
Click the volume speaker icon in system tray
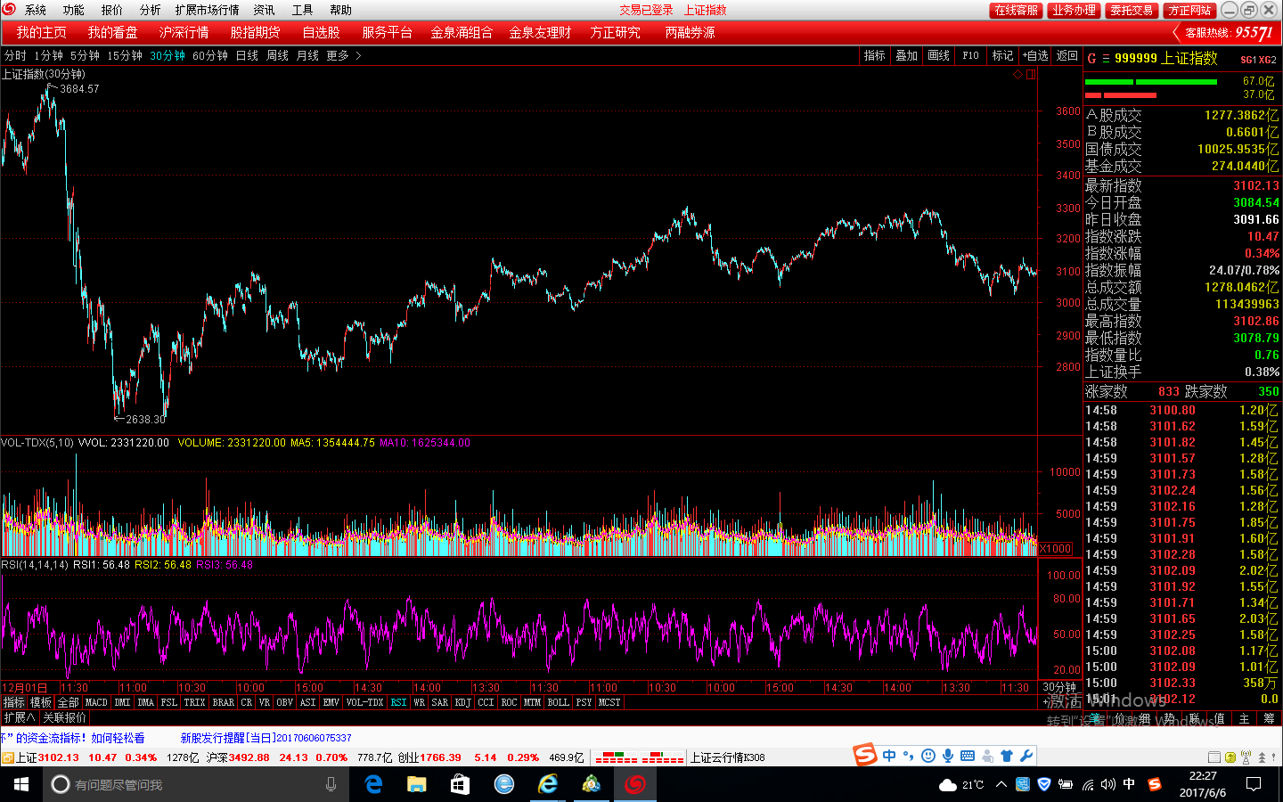click(x=1107, y=784)
